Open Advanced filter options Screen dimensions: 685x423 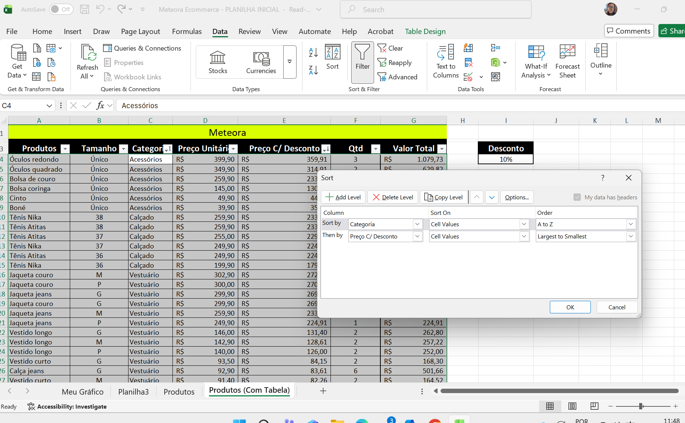point(397,77)
